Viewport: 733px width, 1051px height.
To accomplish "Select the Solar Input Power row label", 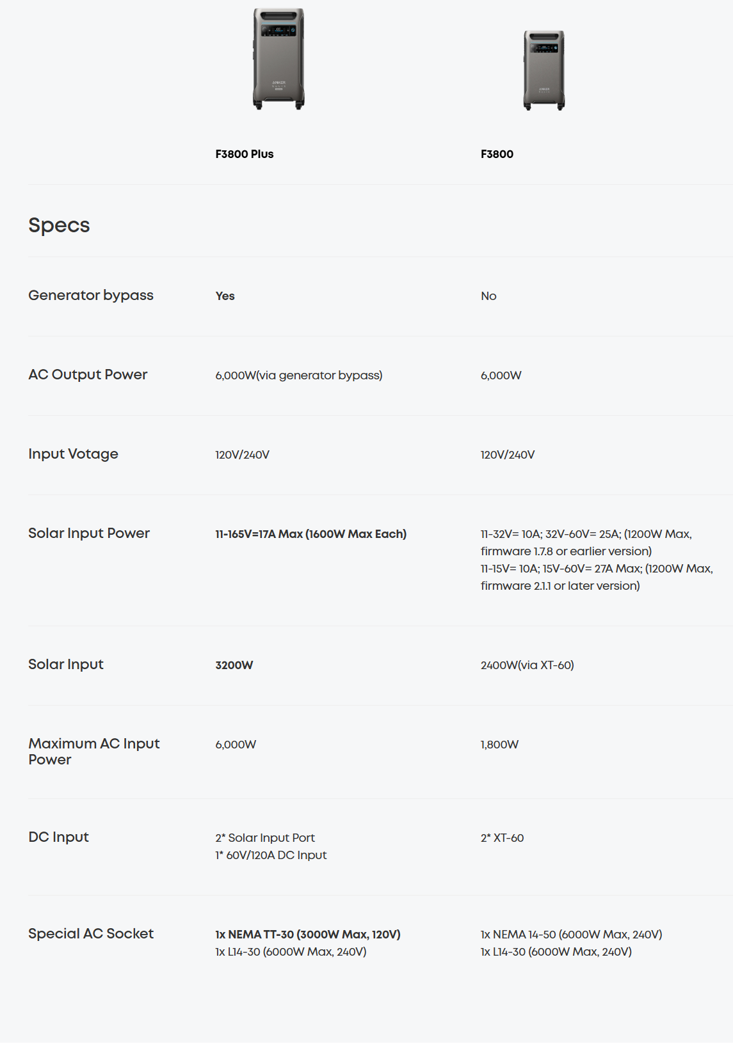I will [x=89, y=533].
